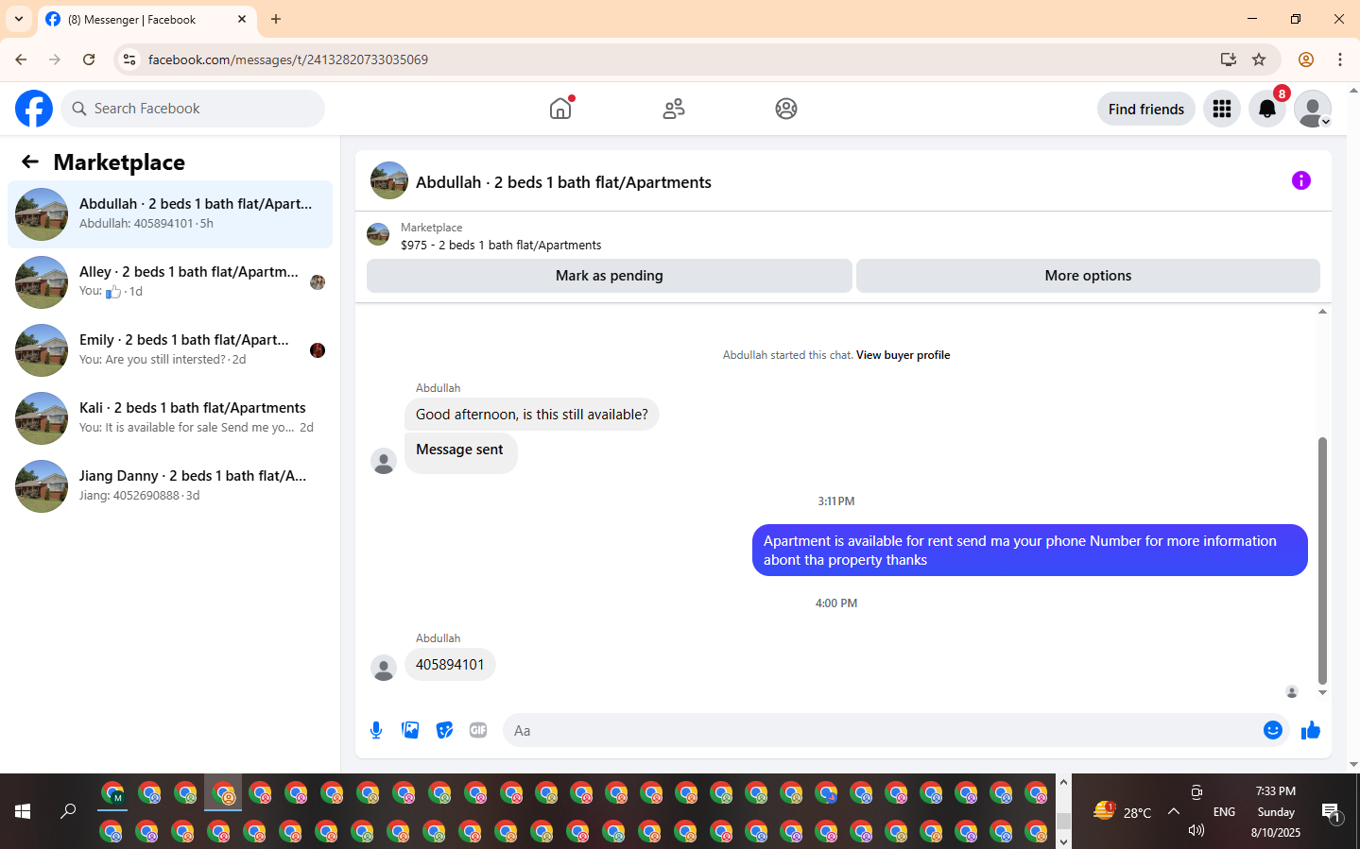1360x849 pixels.
Task: Open the Groups icon in top navigation
Action: 786,109
